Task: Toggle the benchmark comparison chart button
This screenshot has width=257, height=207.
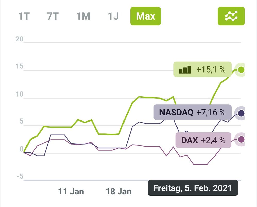Action: 231,16
